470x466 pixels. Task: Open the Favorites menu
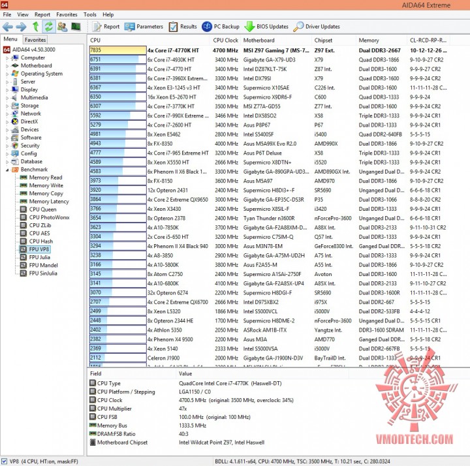[67, 14]
